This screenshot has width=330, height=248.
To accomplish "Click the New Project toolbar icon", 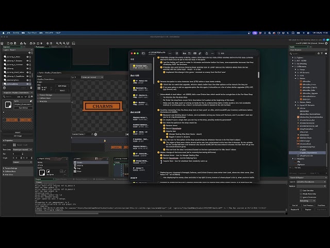I will 8,43.
